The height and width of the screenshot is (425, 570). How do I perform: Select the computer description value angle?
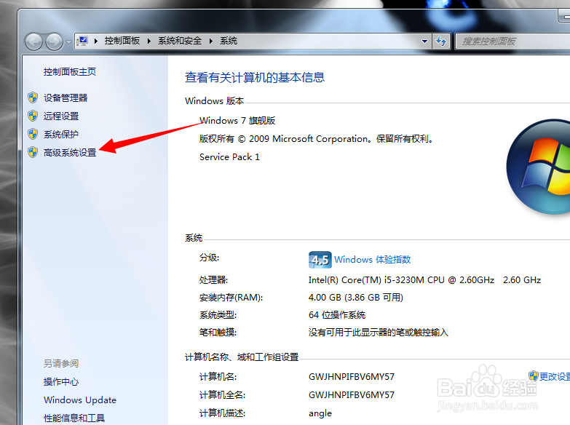320,413
